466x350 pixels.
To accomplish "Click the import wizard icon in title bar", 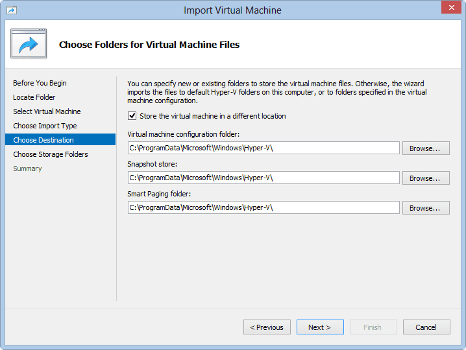I will pyautogui.click(x=12, y=10).
